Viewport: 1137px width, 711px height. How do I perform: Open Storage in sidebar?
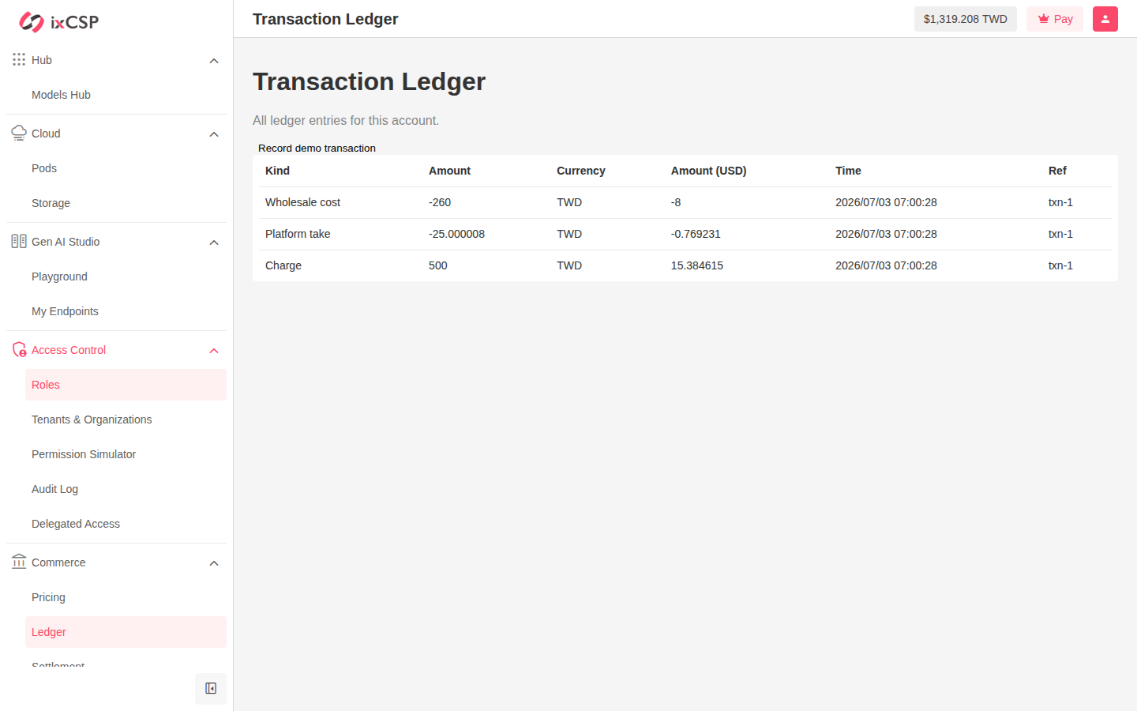[x=126, y=203]
